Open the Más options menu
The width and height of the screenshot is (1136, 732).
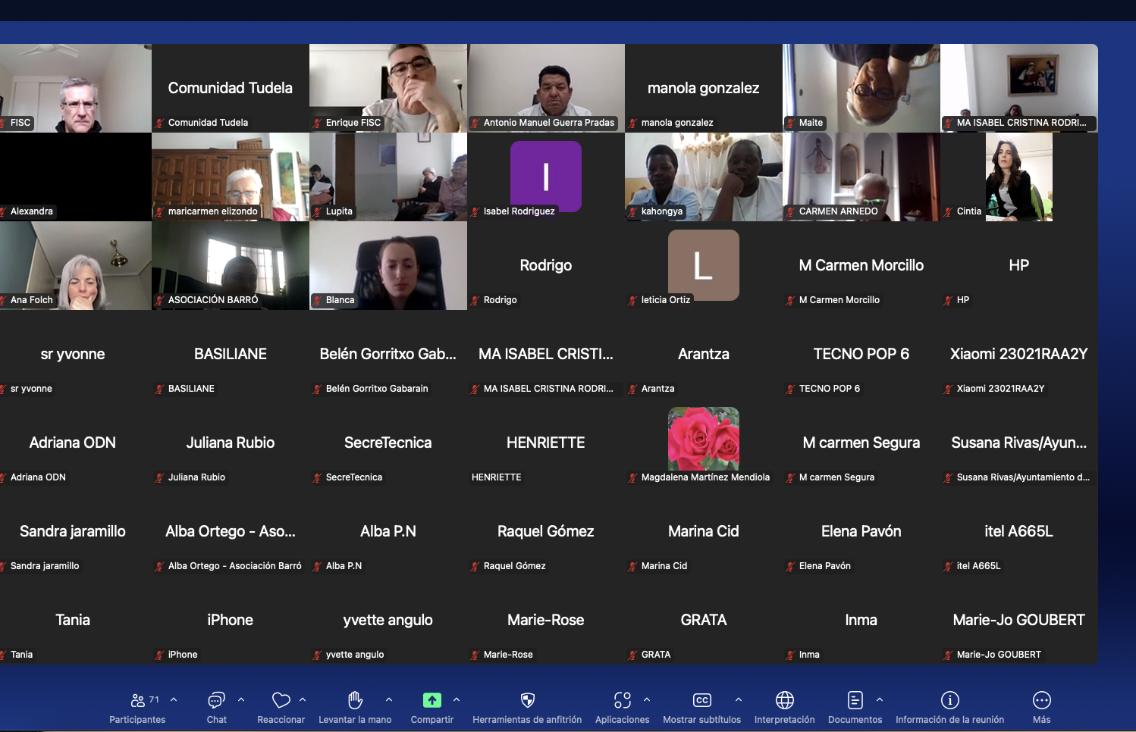click(x=1041, y=700)
